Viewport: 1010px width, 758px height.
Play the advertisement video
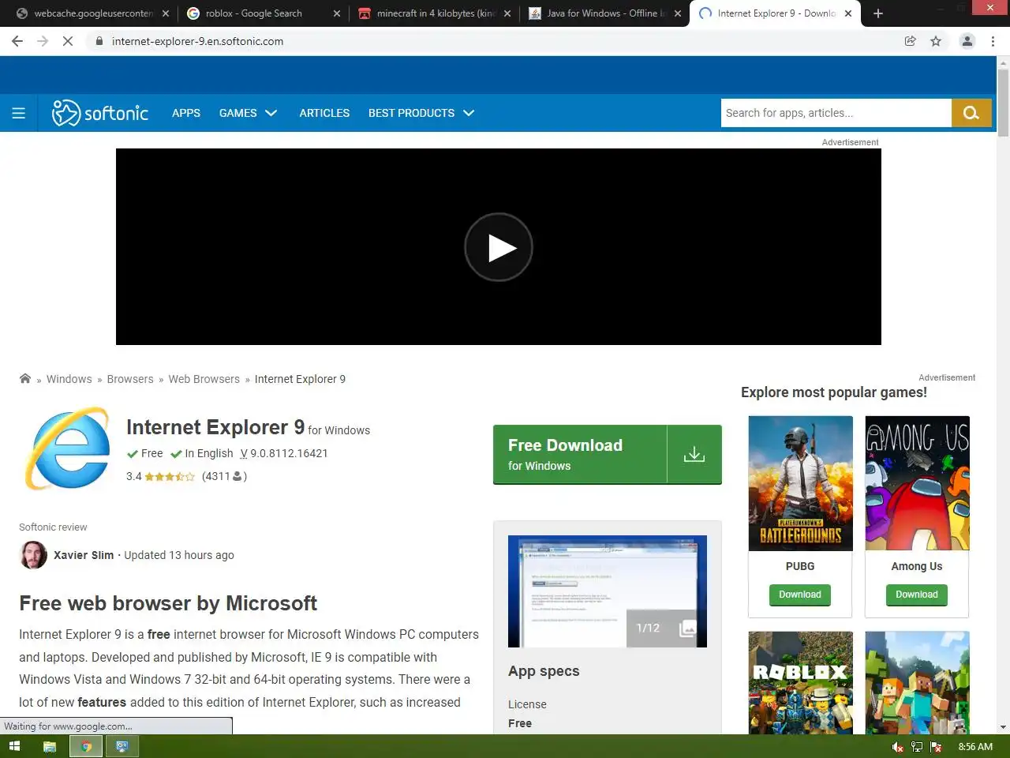(499, 247)
